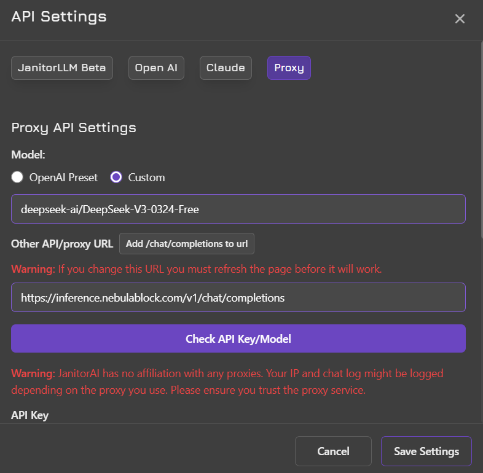Switch to the JanitorLLM Beta tab
483x473 pixels.
coord(62,68)
